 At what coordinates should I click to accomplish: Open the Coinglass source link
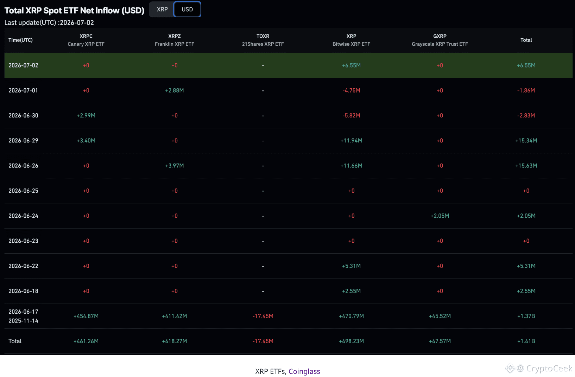point(304,371)
